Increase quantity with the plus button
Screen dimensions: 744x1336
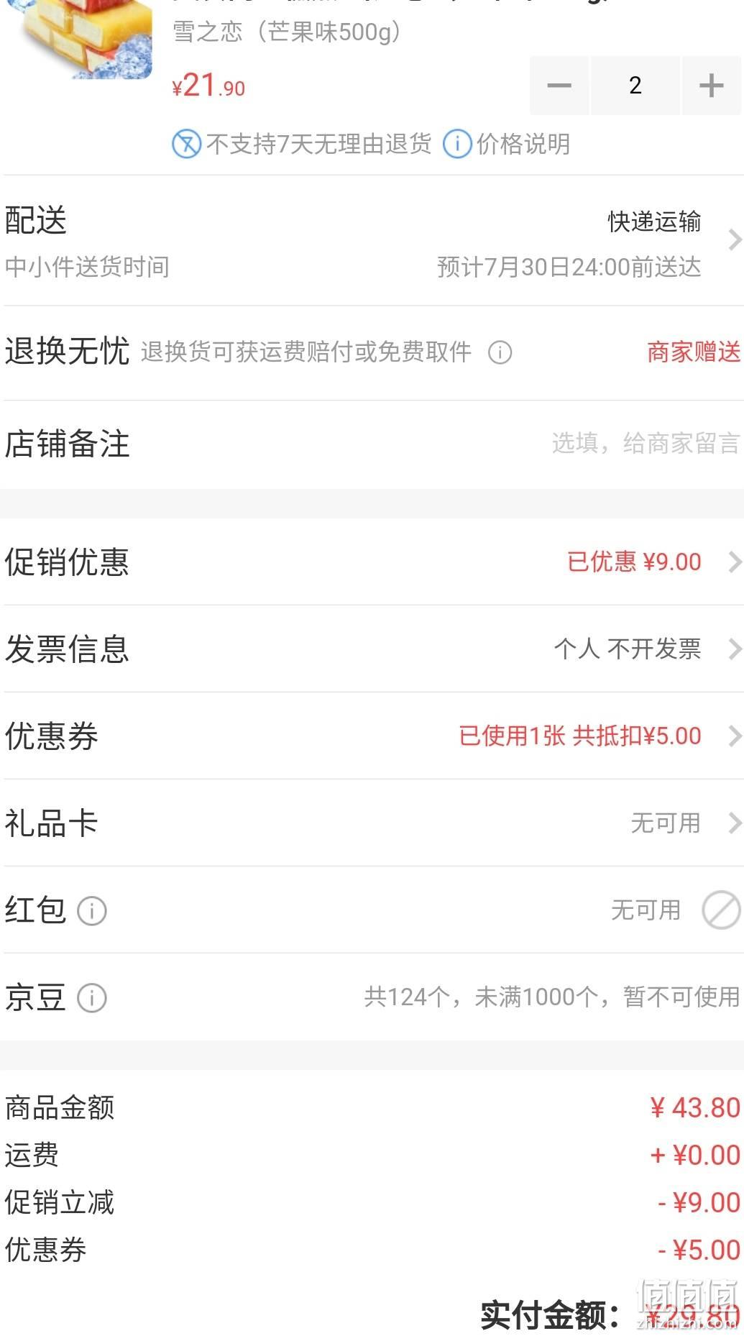click(x=711, y=86)
